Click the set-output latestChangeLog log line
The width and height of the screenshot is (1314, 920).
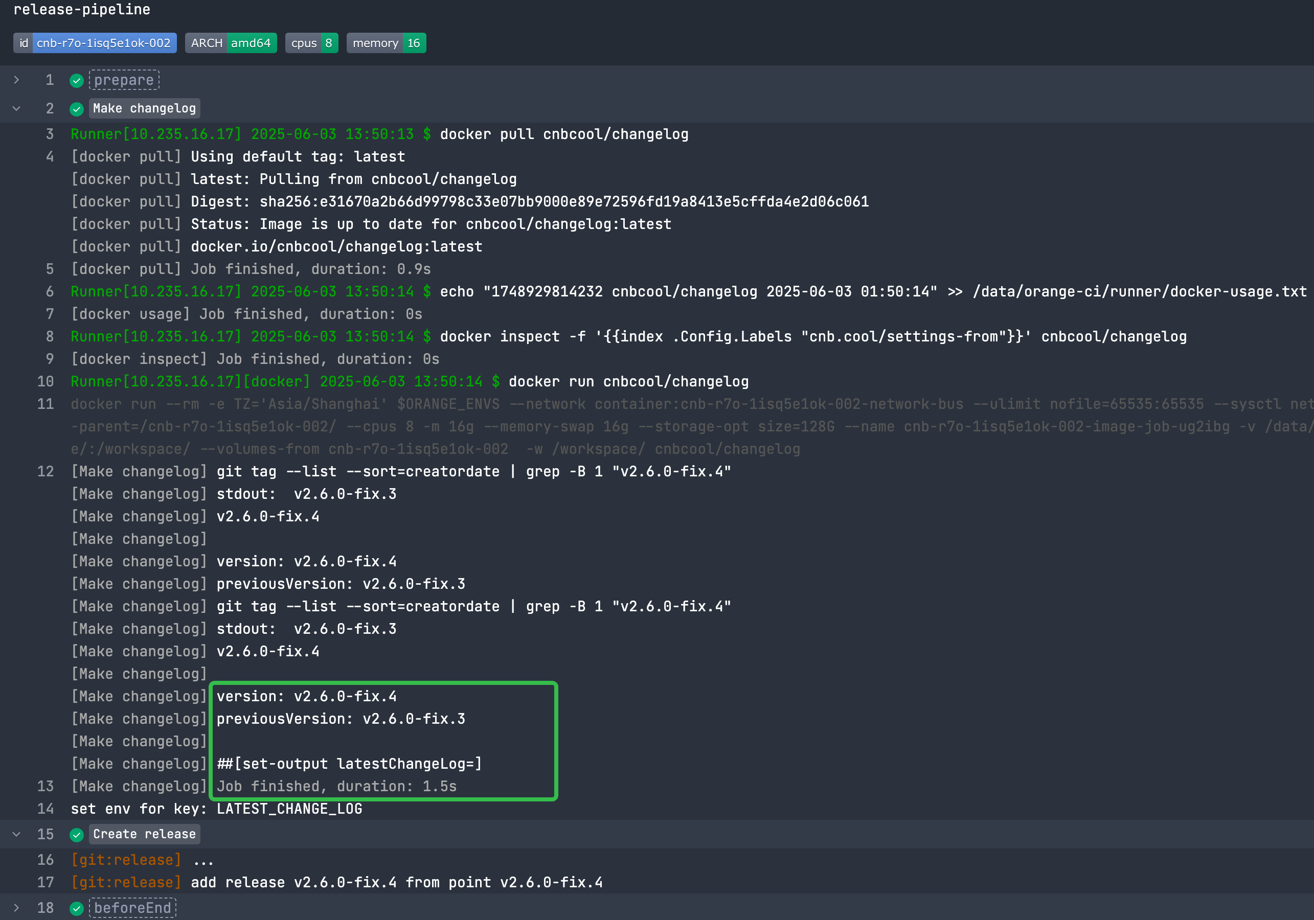(x=349, y=764)
